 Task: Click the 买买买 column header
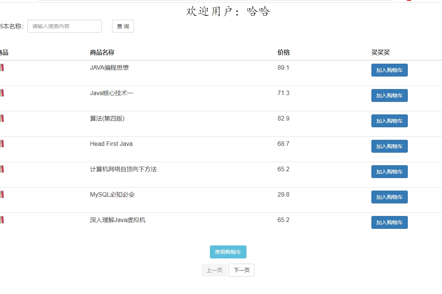[x=380, y=52]
